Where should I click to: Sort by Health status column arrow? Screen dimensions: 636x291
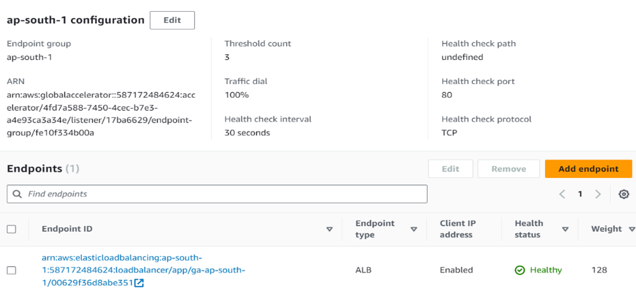tap(565, 229)
